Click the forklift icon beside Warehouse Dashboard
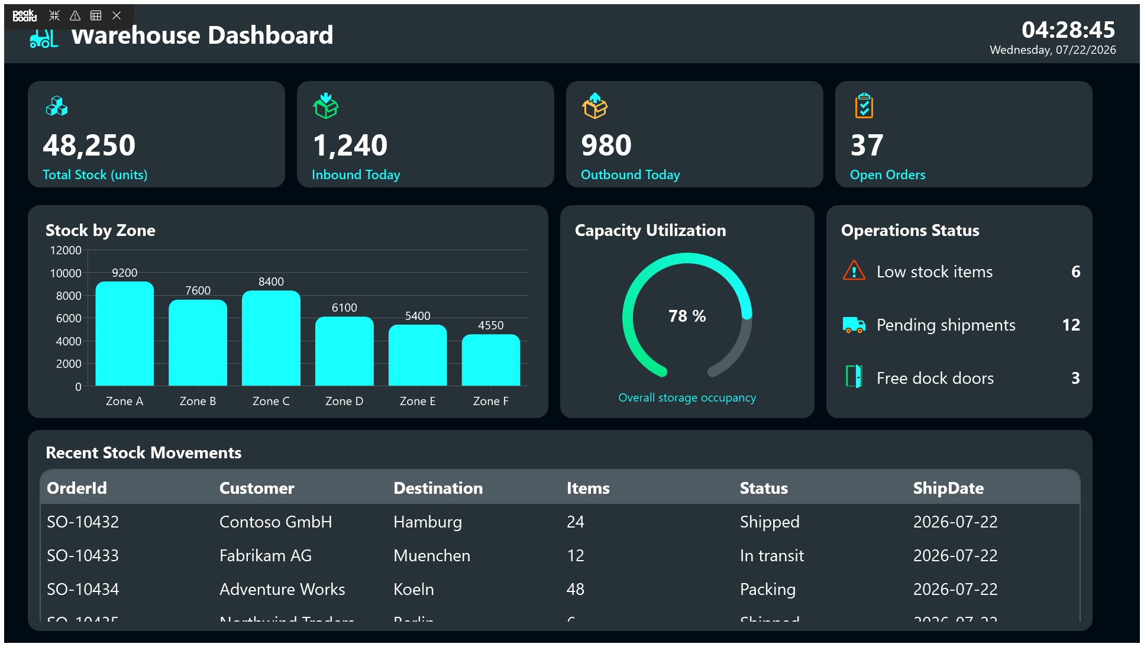This screenshot has width=1144, height=647. 44,38
